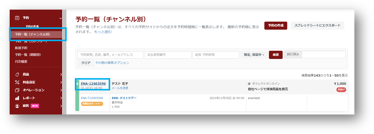Select 予約一覧（チャンネル別） in the sidebar
Image resolution: width=374 pixels, height=134 pixels.
(33, 35)
